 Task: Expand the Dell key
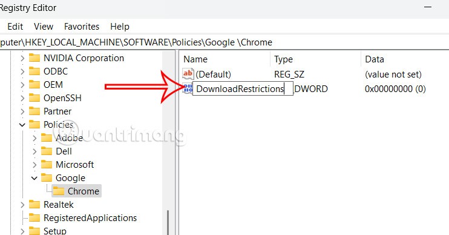34,151
